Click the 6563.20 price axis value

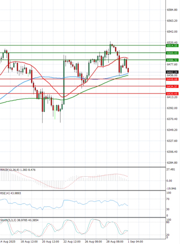pos(172,21)
